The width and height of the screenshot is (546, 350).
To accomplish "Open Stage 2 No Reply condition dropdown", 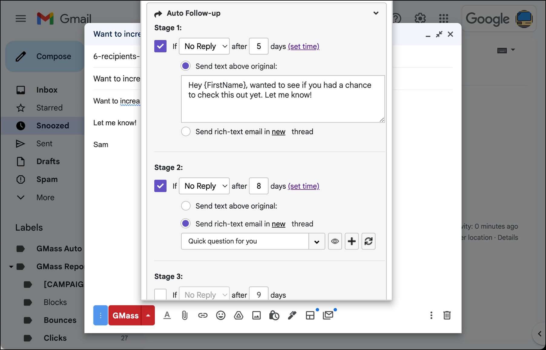I will (x=204, y=186).
